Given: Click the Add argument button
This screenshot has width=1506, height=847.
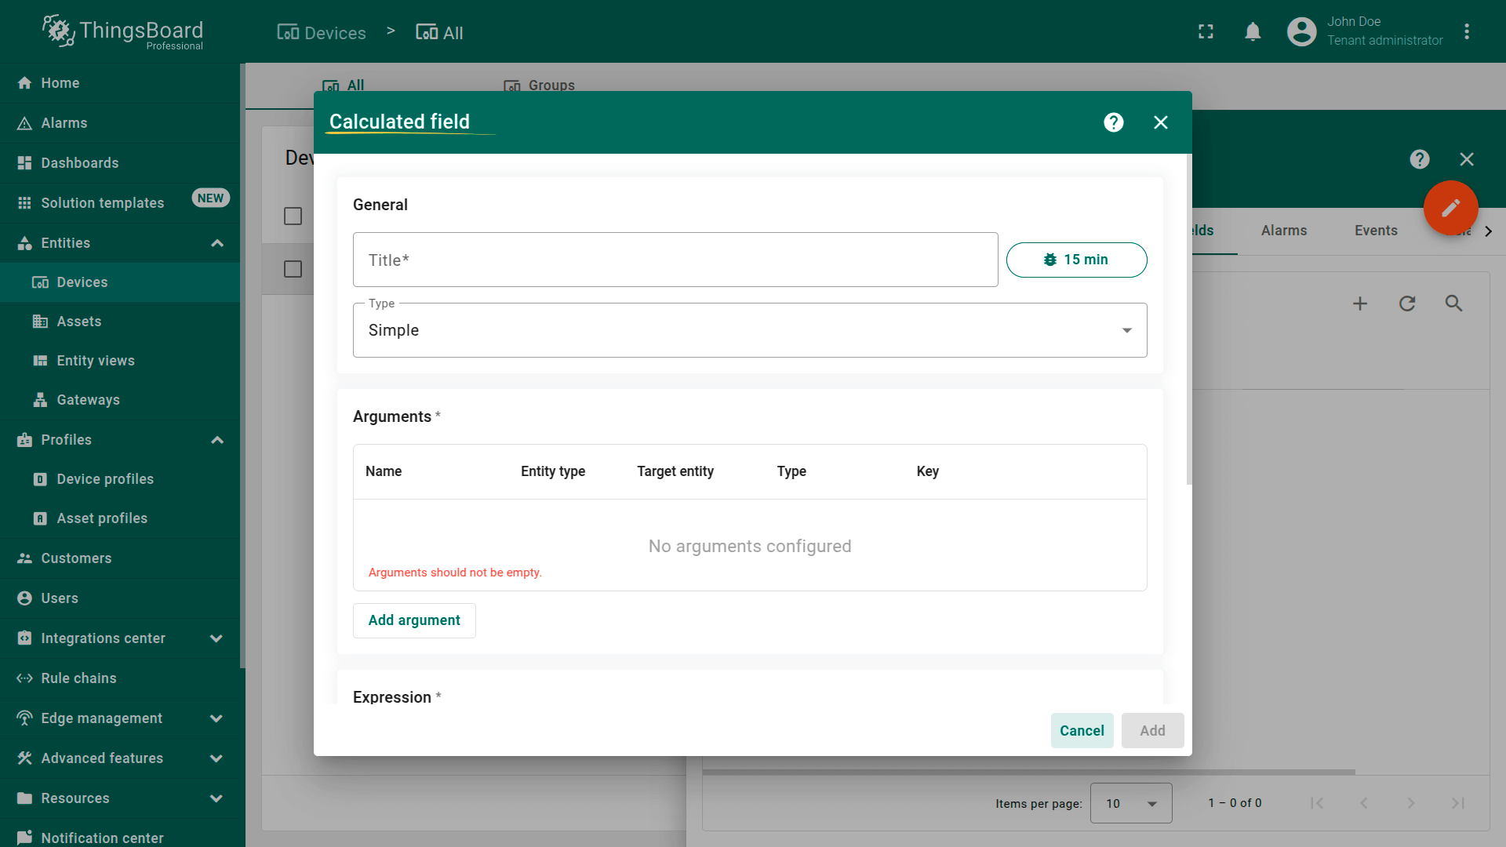Looking at the screenshot, I should coord(414,620).
